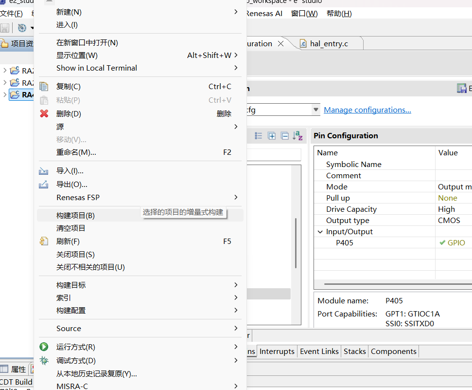Screen dimensions: 472x390
Task: Click the Output type value CMOS
Action: [449, 221]
